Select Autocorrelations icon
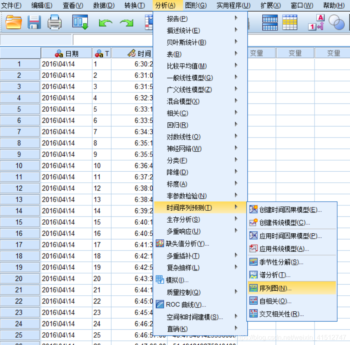The height and width of the screenshot is (345, 350). [253, 301]
